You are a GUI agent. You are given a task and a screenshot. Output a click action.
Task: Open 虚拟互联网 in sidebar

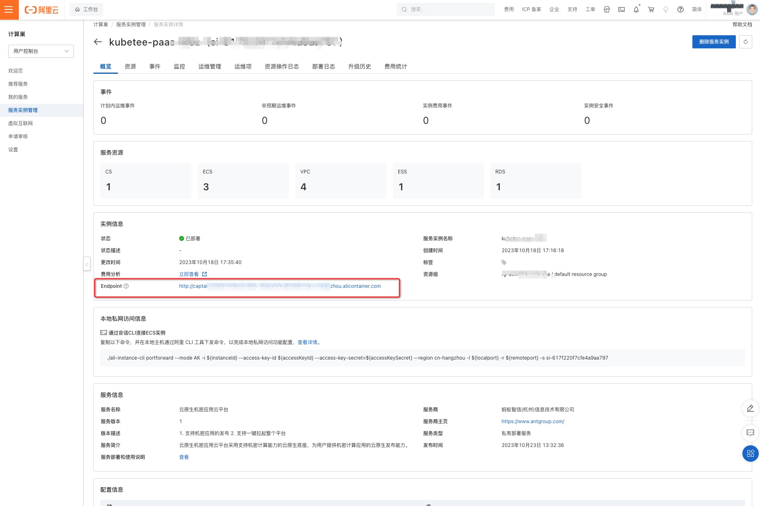pos(20,123)
